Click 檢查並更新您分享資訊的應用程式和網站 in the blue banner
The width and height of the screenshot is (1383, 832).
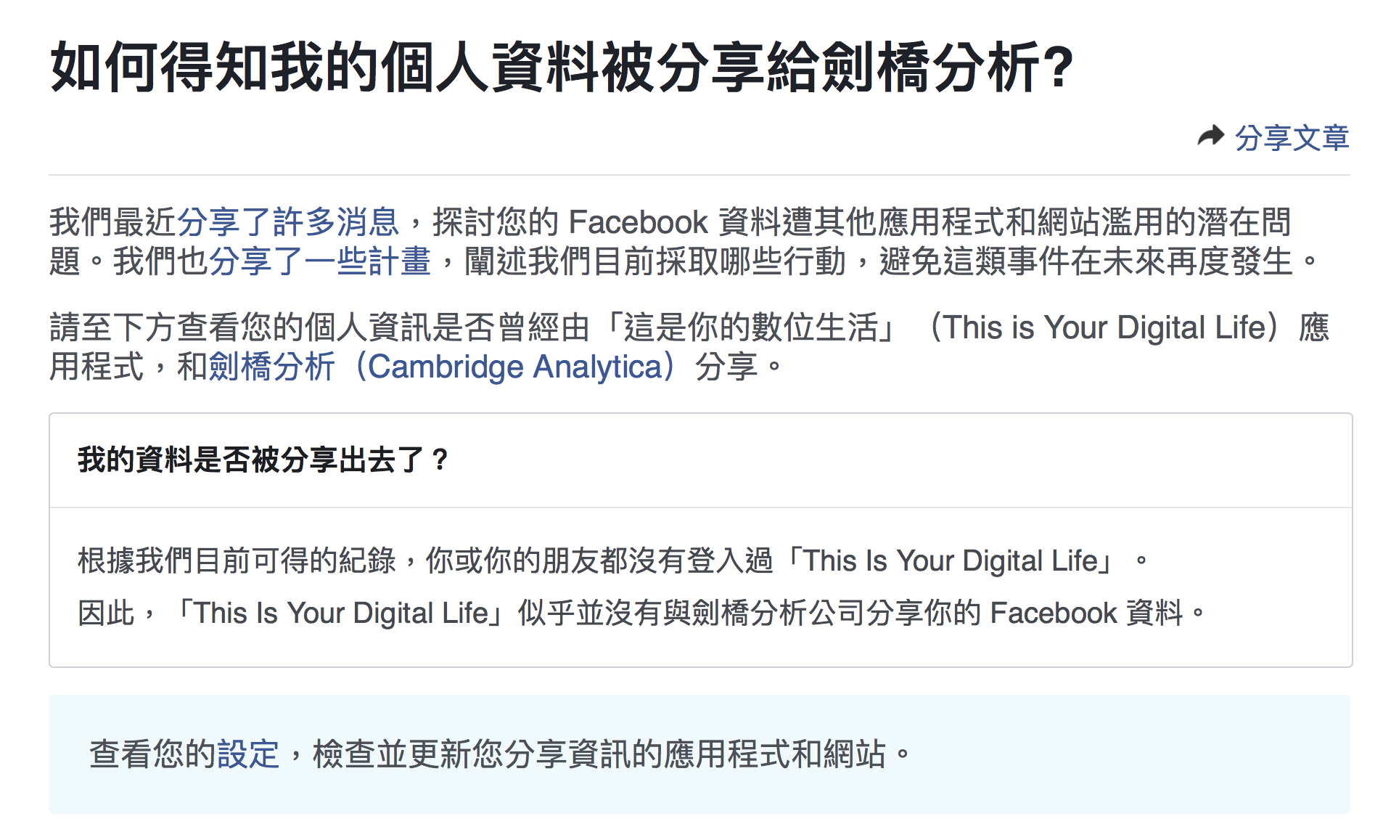[599, 754]
